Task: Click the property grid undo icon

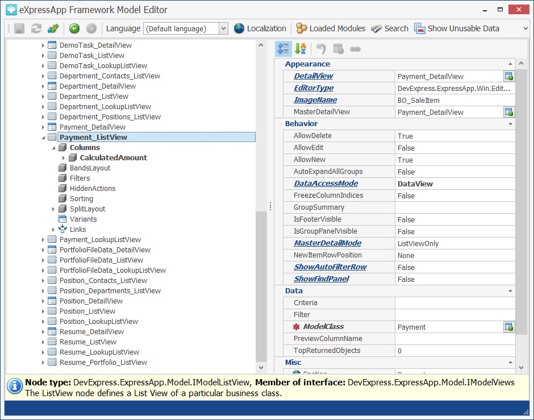Action: pyautogui.click(x=321, y=49)
